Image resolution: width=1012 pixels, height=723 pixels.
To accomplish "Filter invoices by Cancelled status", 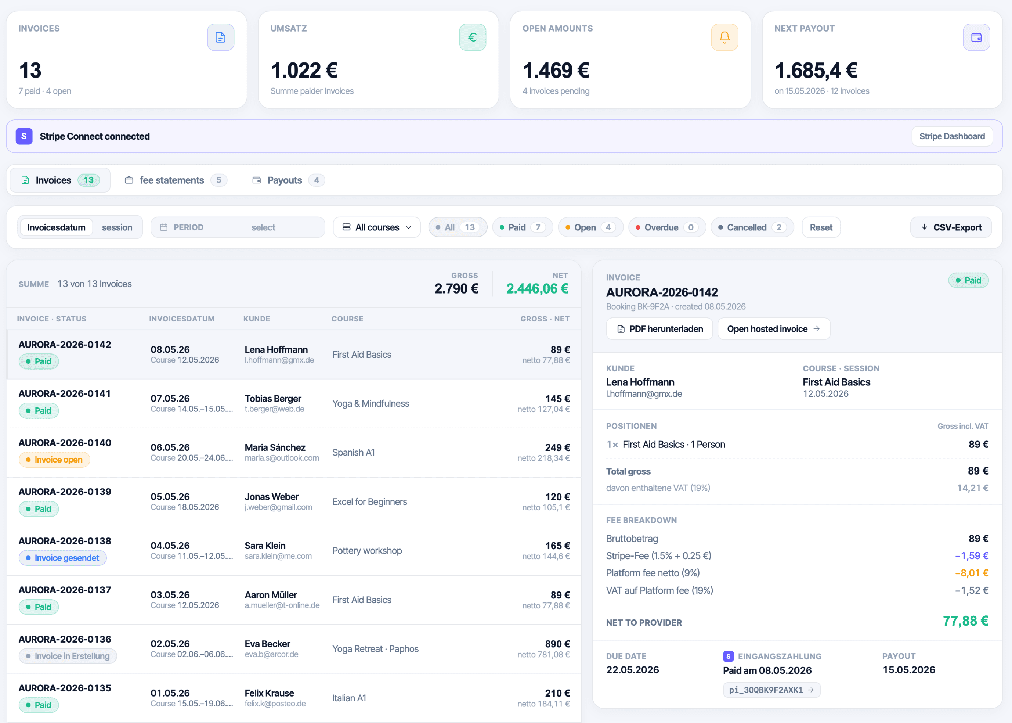I will (752, 227).
